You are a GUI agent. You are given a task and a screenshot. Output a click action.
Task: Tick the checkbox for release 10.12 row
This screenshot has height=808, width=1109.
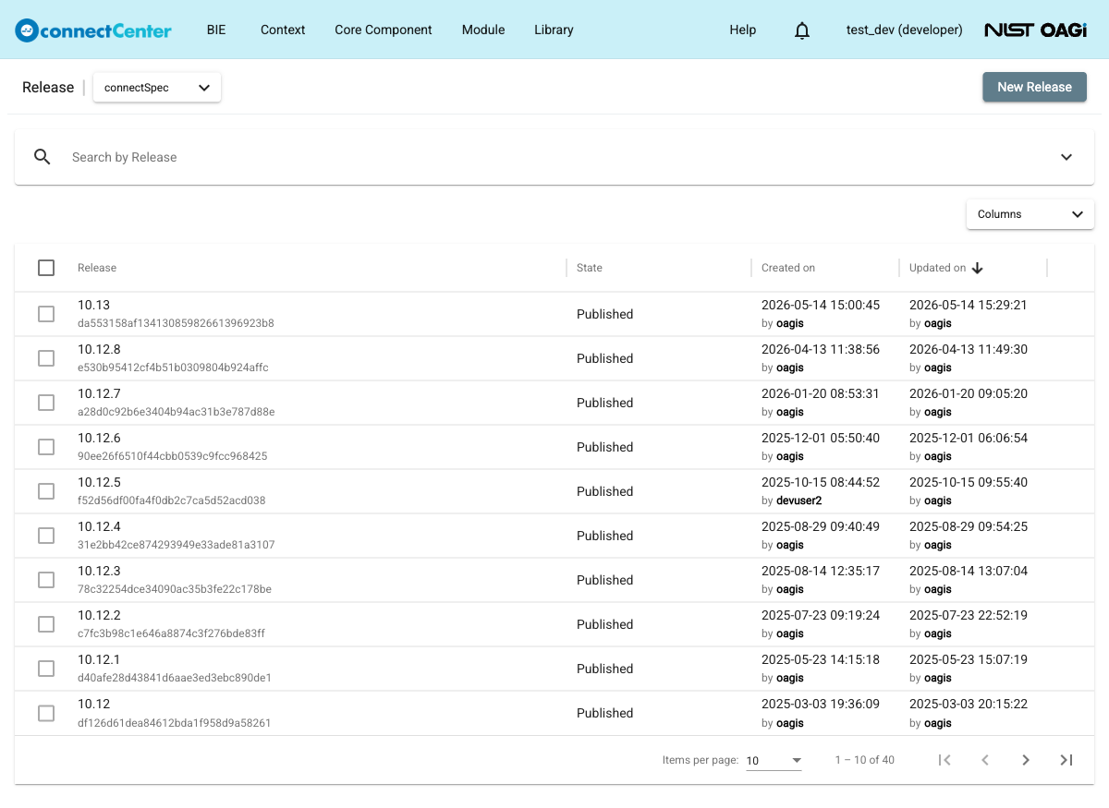pyautogui.click(x=46, y=713)
